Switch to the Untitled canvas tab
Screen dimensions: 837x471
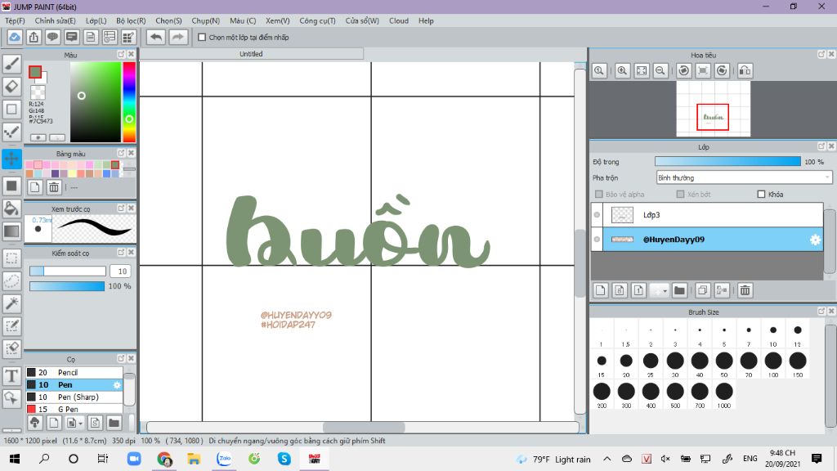(251, 54)
